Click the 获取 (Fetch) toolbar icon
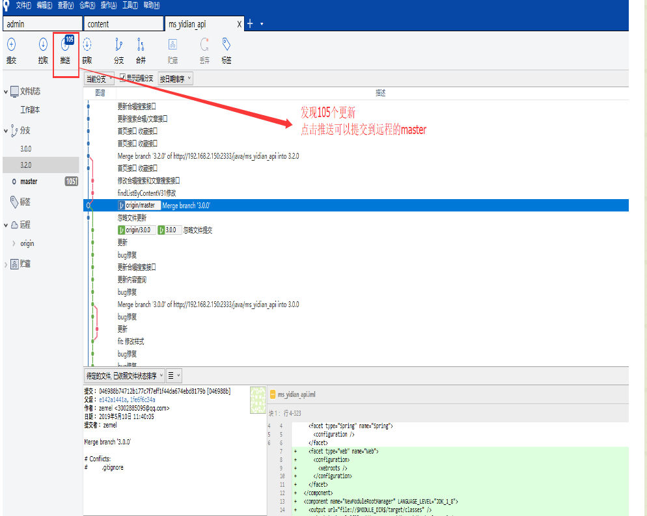The height and width of the screenshot is (516, 647). pos(87,50)
